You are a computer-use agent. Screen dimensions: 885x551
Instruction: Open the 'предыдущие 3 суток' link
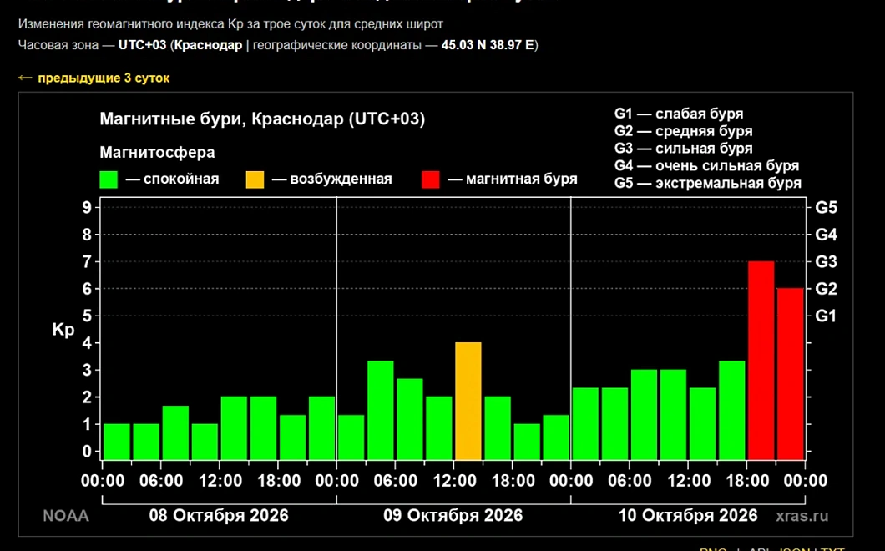pos(94,78)
